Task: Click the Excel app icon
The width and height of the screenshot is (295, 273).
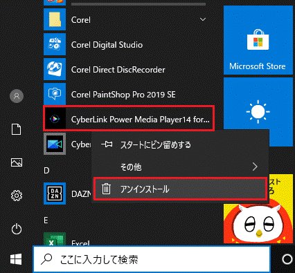Action: pos(55,238)
